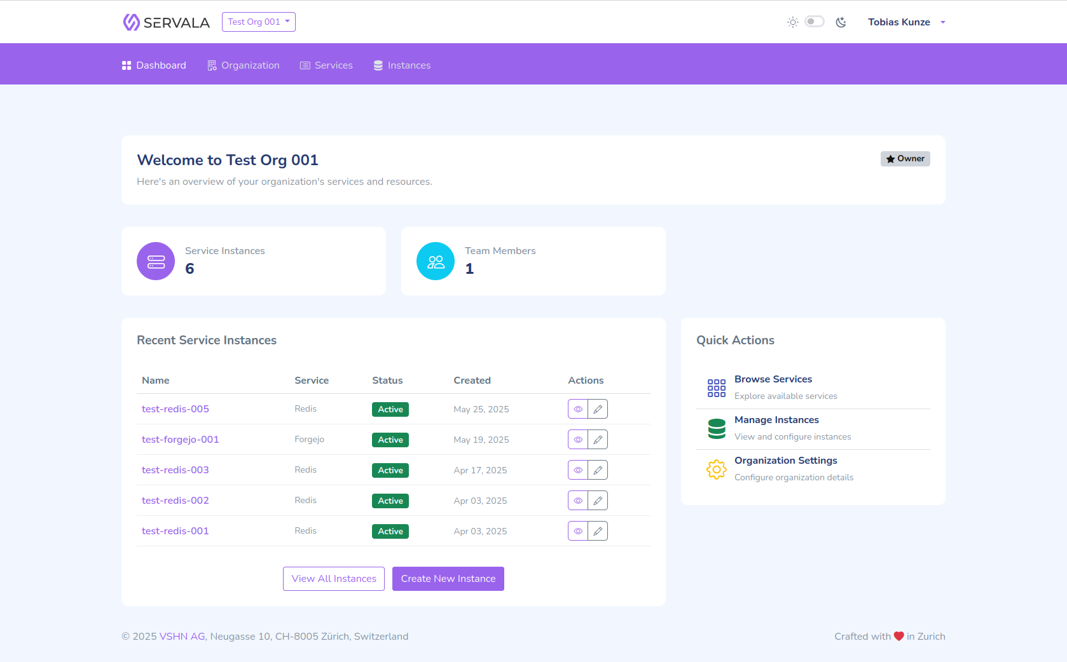Toggle the light/dark theme switch

click(814, 22)
